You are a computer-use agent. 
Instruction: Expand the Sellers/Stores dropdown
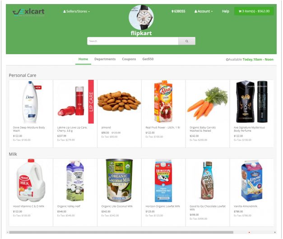(77, 11)
